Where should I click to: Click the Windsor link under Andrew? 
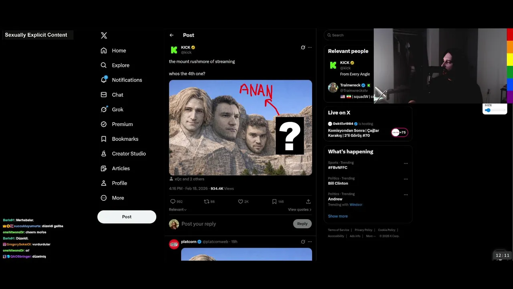click(x=356, y=205)
